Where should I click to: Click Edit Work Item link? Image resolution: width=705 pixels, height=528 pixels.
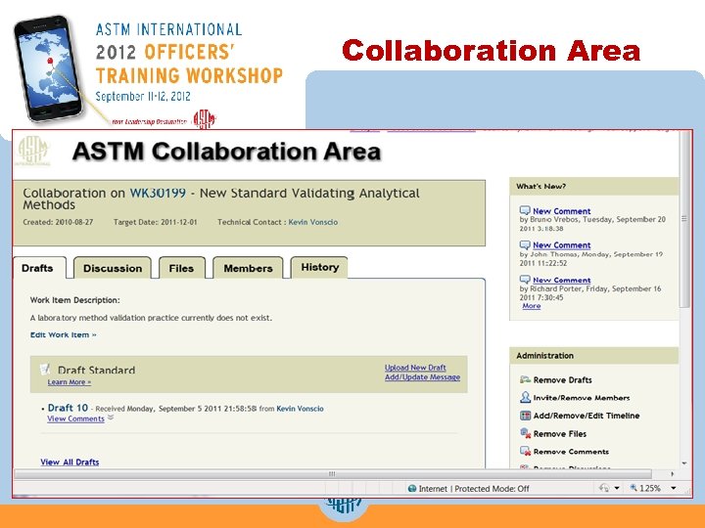click(x=64, y=334)
